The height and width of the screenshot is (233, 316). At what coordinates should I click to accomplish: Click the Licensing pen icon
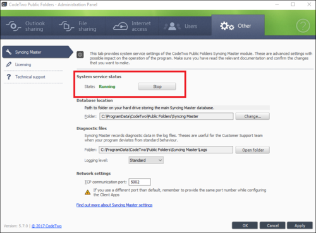click(x=9, y=64)
